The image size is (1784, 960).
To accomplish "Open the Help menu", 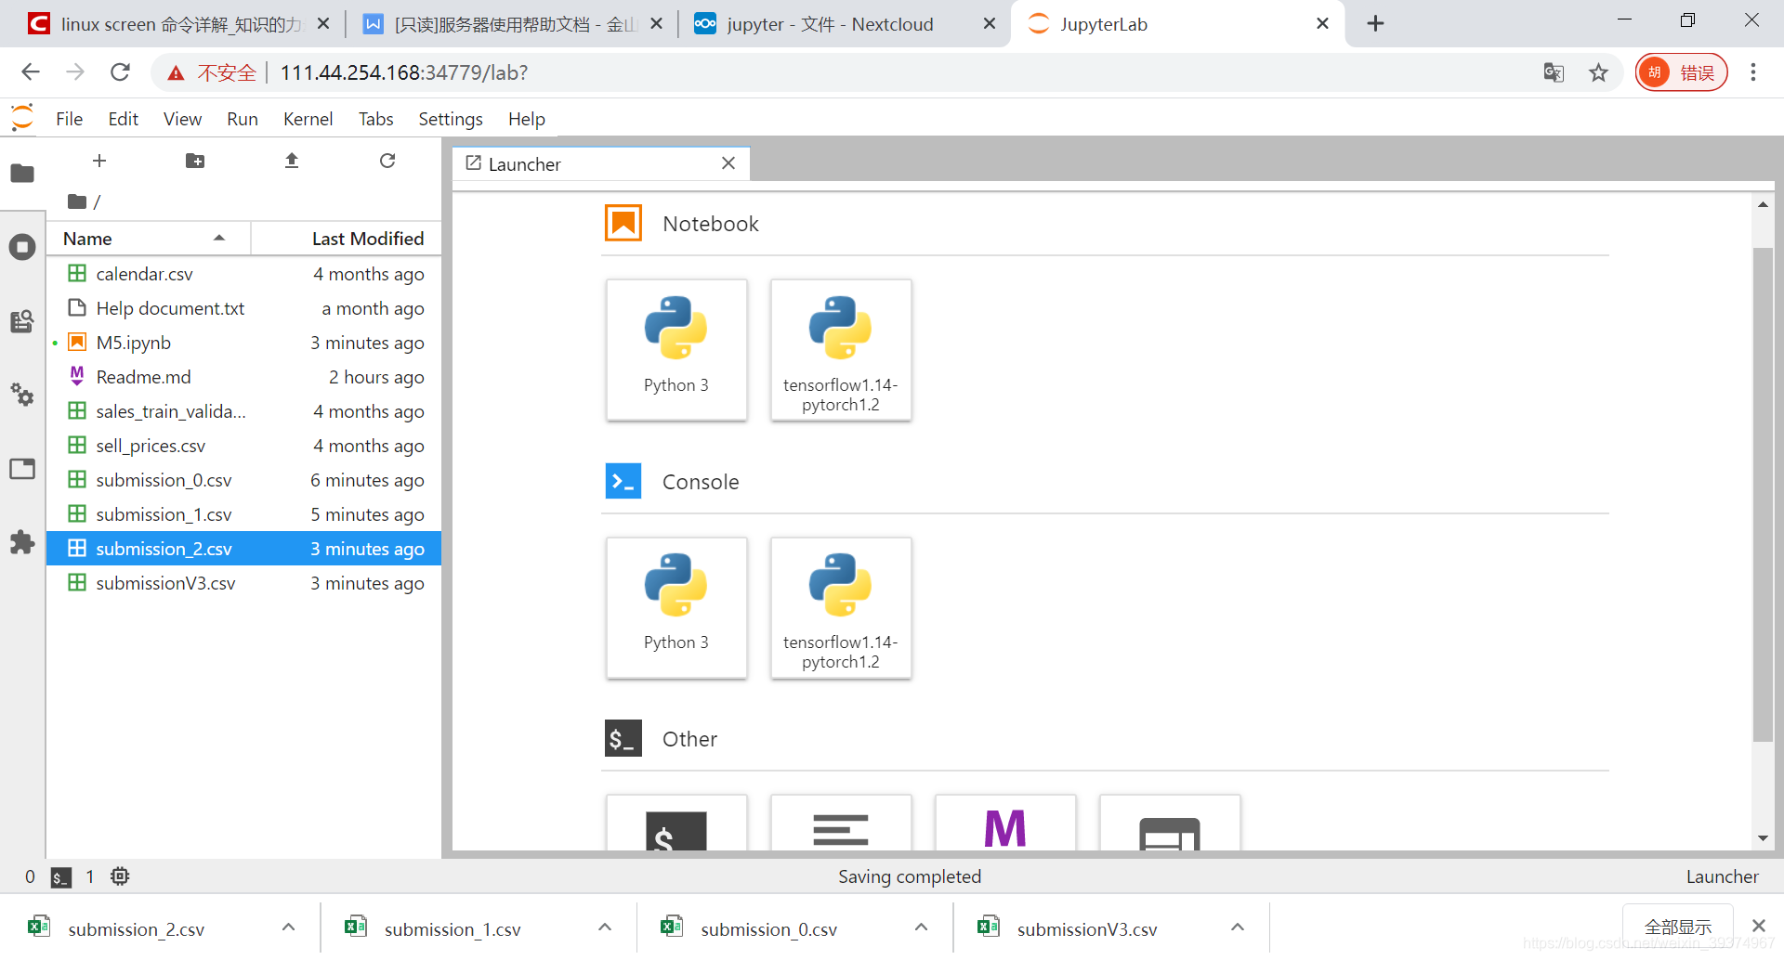I will (x=527, y=119).
